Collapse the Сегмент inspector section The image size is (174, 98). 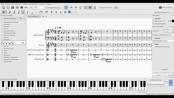point(153,38)
